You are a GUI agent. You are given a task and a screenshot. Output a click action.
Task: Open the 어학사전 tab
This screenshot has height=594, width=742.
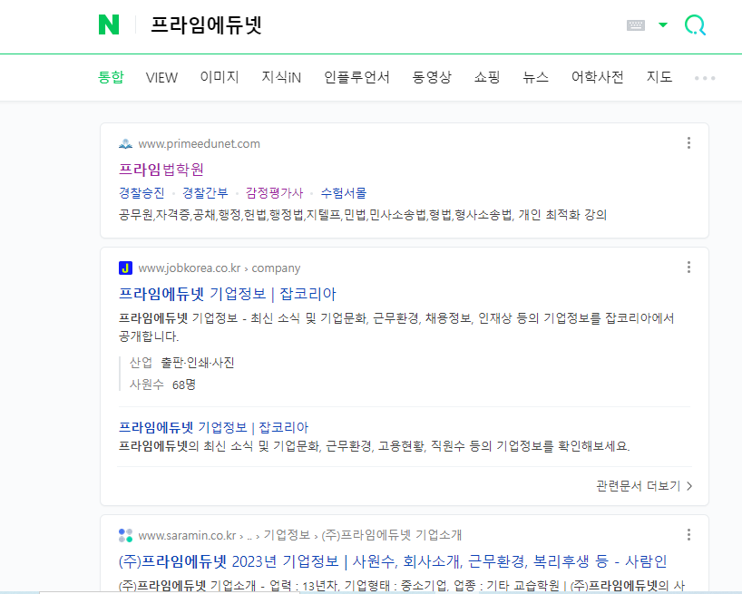pyautogui.click(x=597, y=77)
